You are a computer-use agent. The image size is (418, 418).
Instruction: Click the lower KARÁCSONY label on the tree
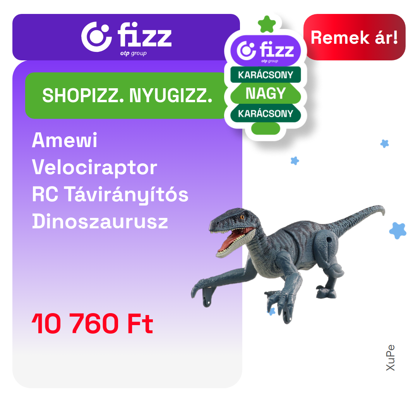266,113
